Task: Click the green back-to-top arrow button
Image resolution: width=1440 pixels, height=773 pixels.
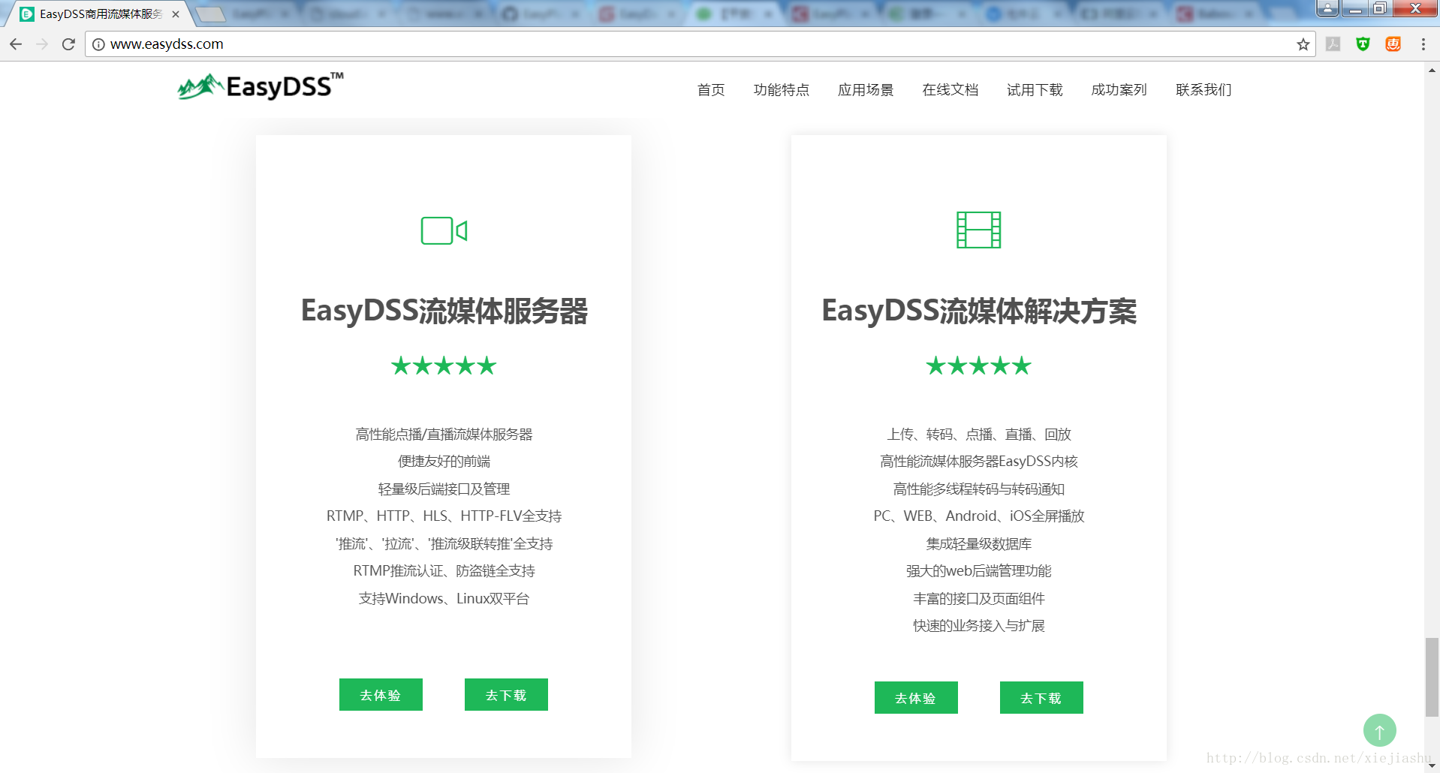Action: coord(1379,730)
